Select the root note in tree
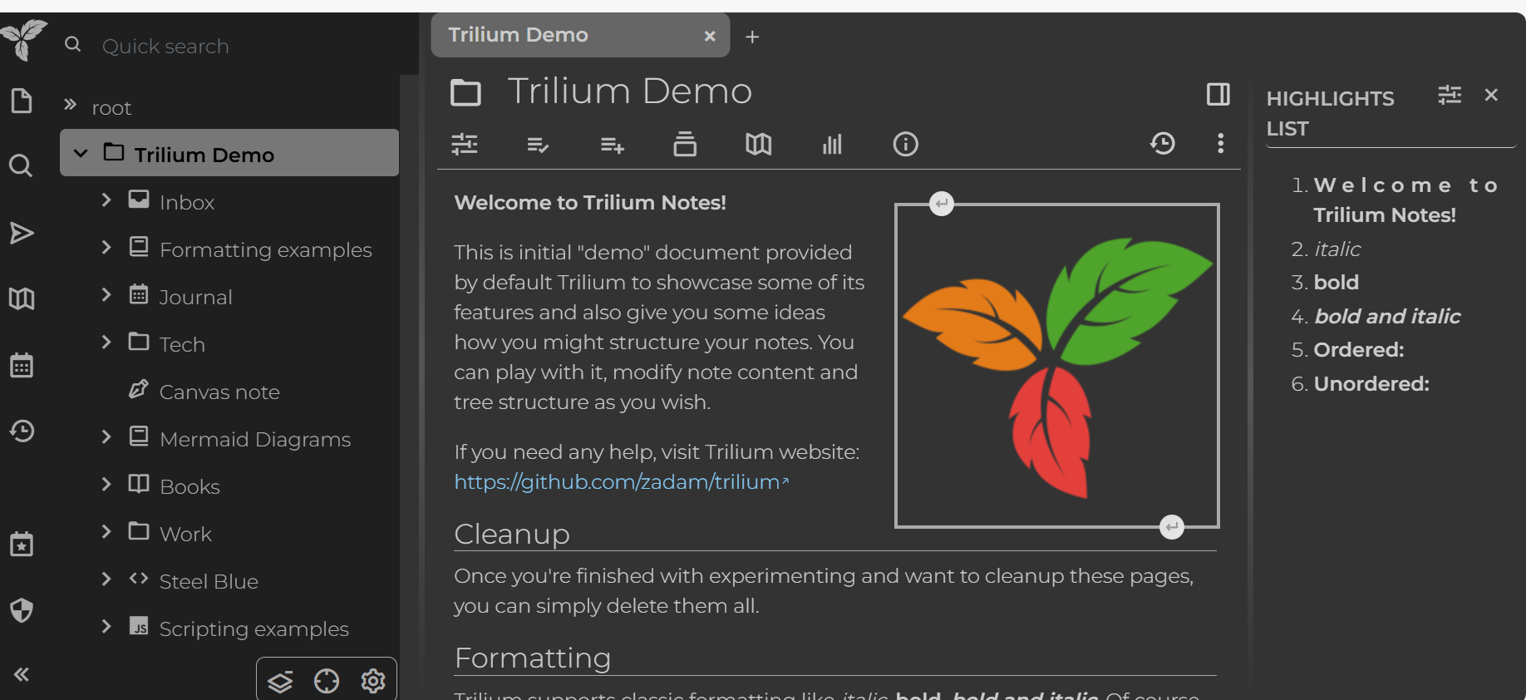Image resolution: width=1526 pixels, height=700 pixels. (111, 108)
